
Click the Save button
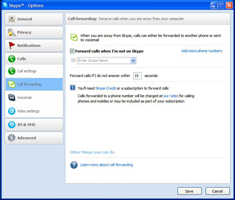click(189, 191)
